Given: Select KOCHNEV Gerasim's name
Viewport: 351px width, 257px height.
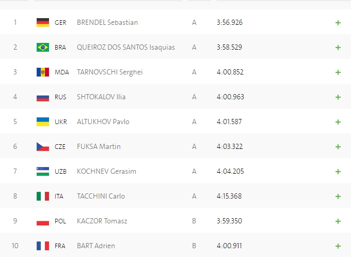Looking at the screenshot, I should (x=106, y=171).
